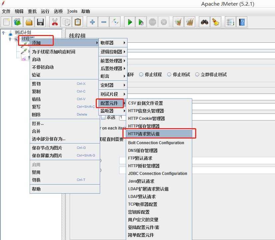Screen dimensions: 275x240
Task: Click 为子线程添加响应时间 context menu item
Action: click(x=64, y=52)
